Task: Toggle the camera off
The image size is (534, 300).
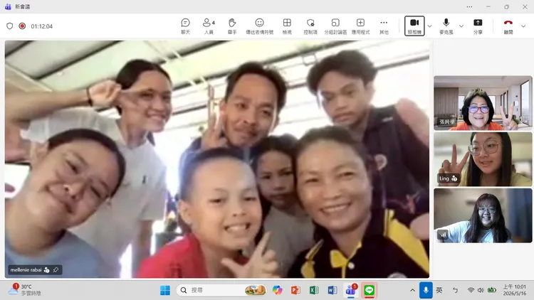Action: click(x=414, y=26)
